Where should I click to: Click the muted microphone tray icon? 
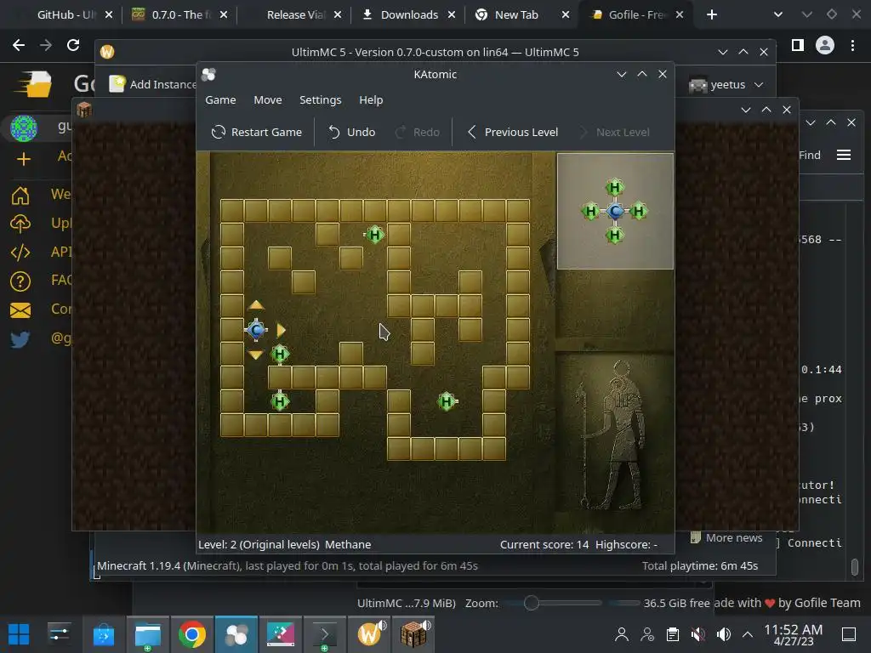coord(698,634)
